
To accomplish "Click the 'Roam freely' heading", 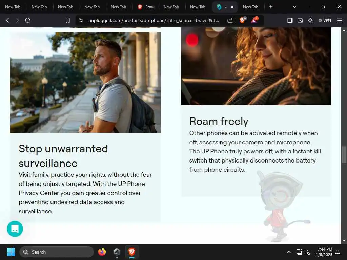I will 219,122.
